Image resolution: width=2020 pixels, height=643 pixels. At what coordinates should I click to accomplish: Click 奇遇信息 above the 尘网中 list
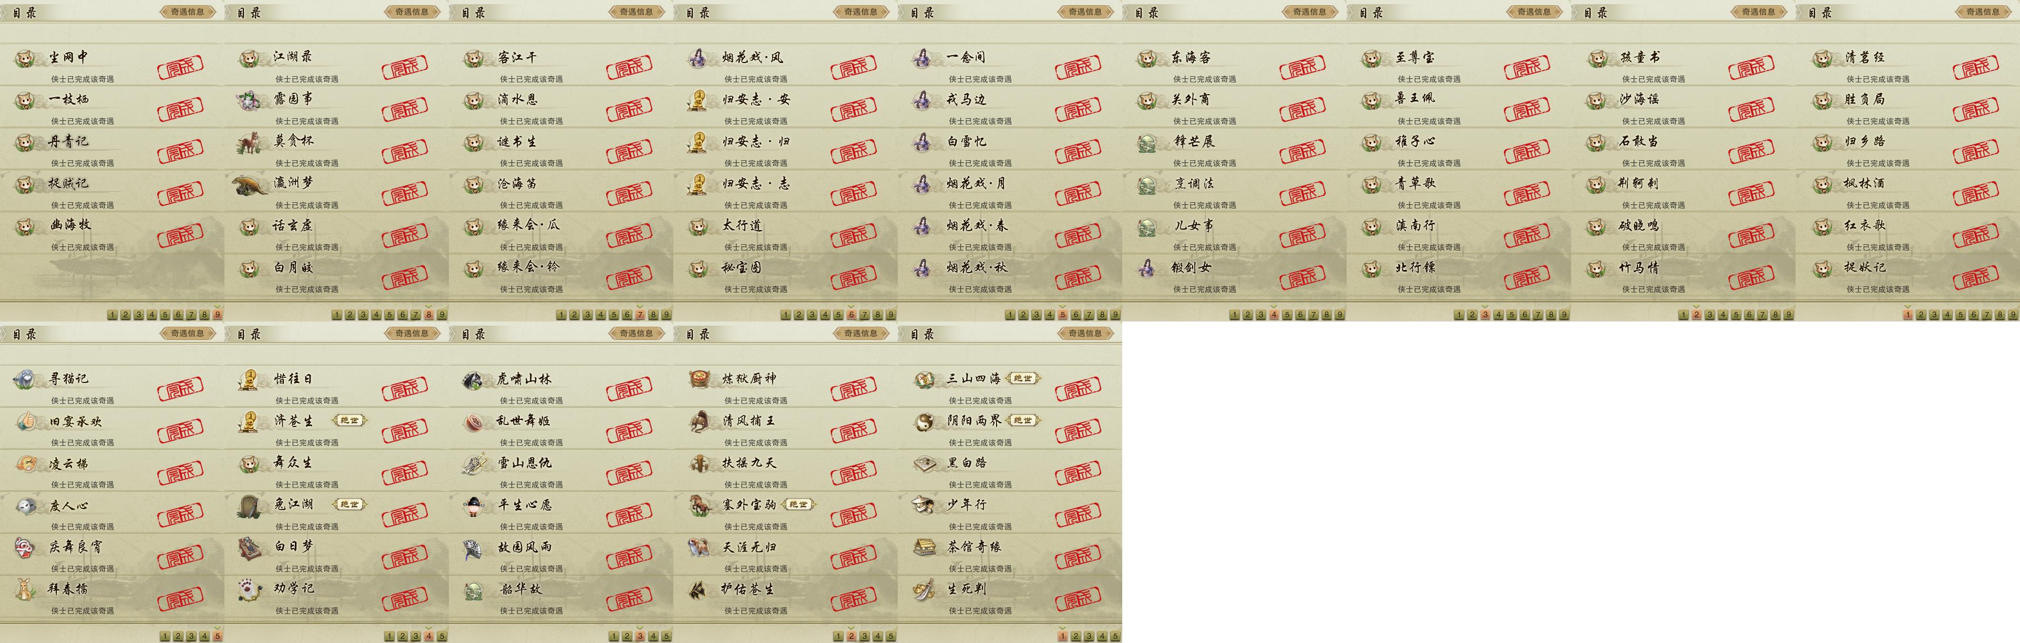pyautogui.click(x=188, y=12)
